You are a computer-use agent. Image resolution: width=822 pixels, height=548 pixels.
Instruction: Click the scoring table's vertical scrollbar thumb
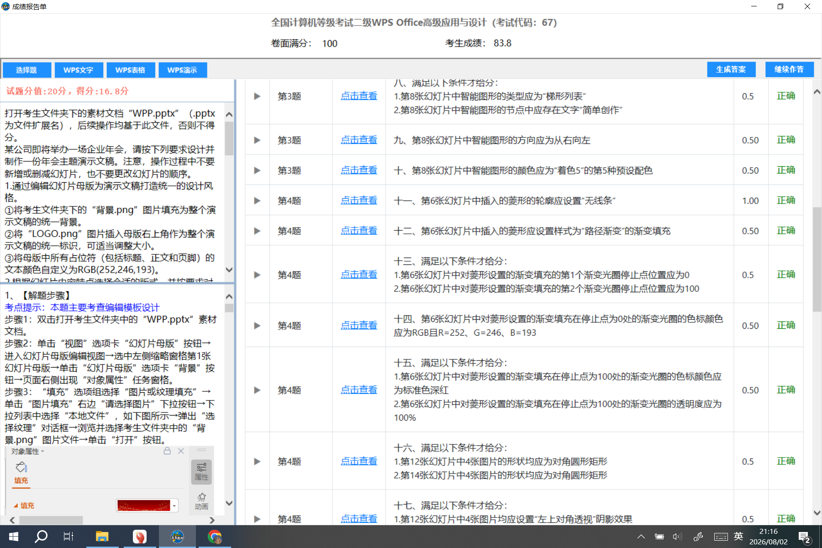[817, 259]
